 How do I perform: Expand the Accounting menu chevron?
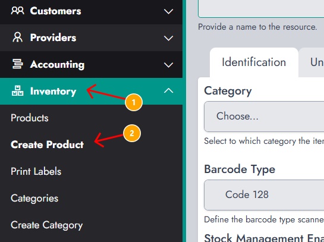pyautogui.click(x=168, y=65)
